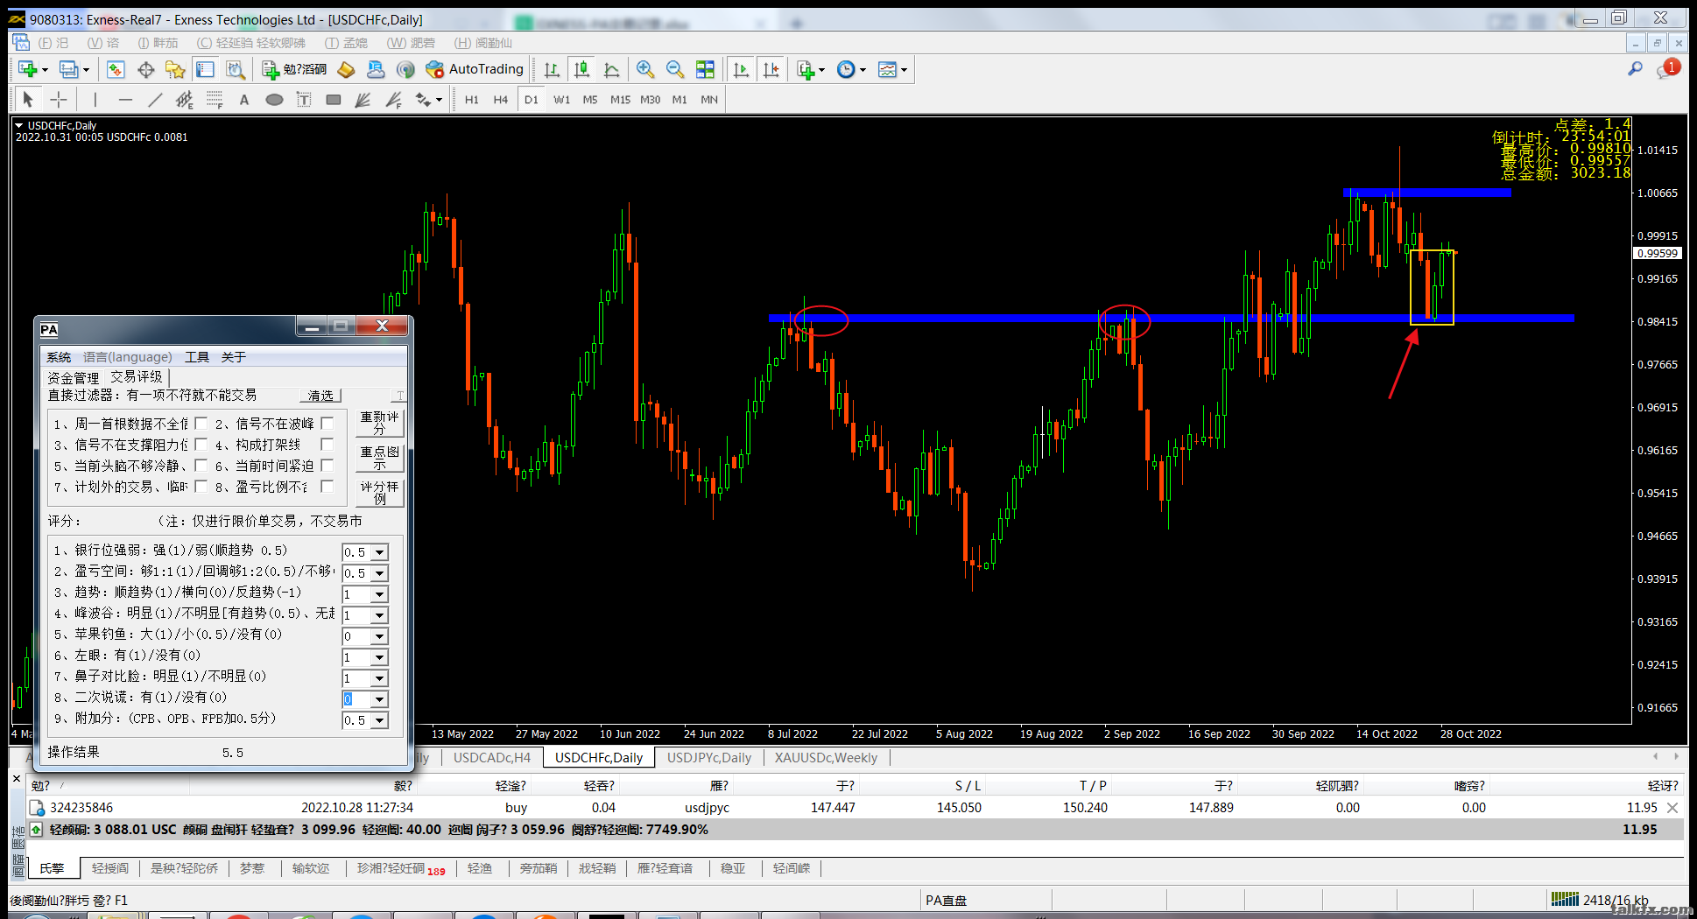Viewport: 1697px width, 919px height.
Task: Open score 9 附加分 dropdown
Action: click(380, 720)
